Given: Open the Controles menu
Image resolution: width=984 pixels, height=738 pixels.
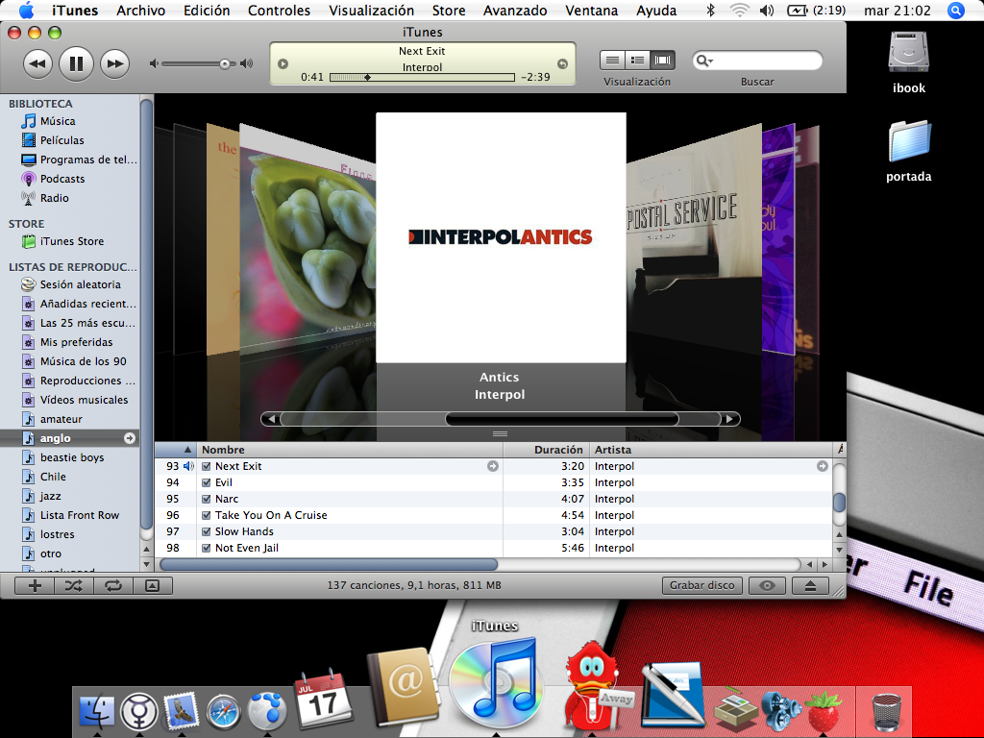Looking at the screenshot, I should coord(279,11).
